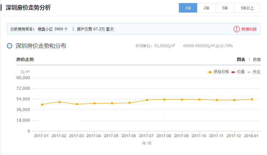This screenshot has height=155, width=267.
Task: Click the gray 关注 legend marker
Action: click(249, 72)
